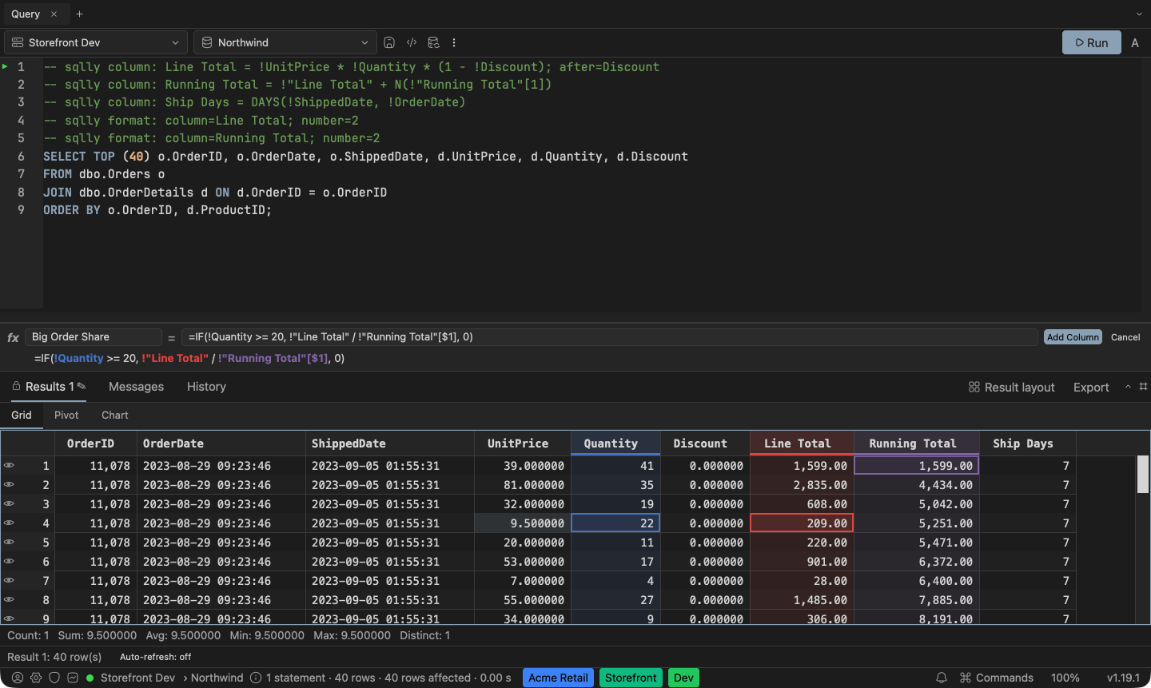Switch to the Chart view tab
The width and height of the screenshot is (1151, 688).
click(x=115, y=416)
